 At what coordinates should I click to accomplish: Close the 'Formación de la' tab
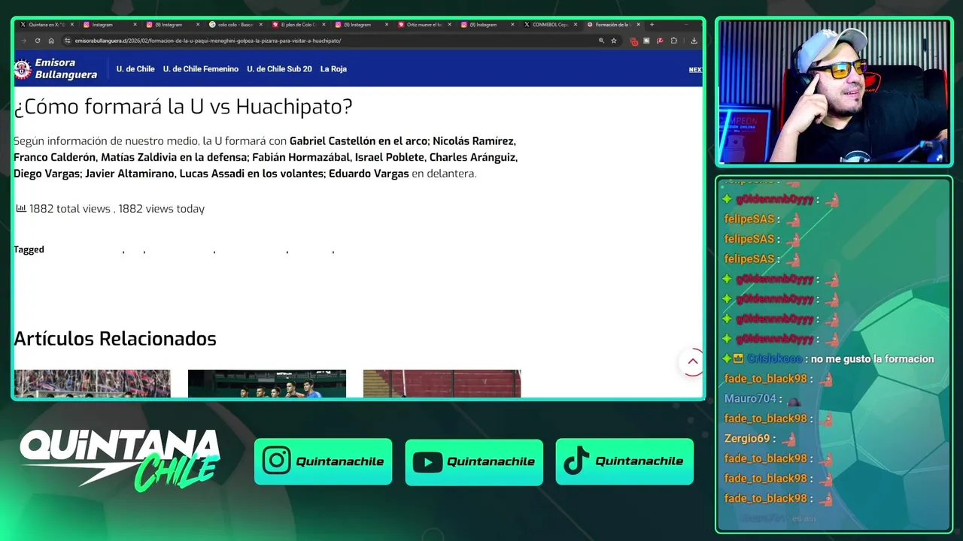pyautogui.click(x=639, y=25)
